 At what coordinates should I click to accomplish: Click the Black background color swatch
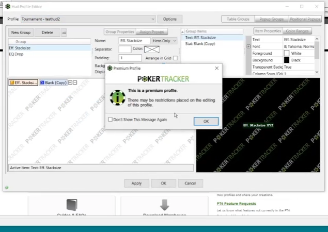coord(286,60)
